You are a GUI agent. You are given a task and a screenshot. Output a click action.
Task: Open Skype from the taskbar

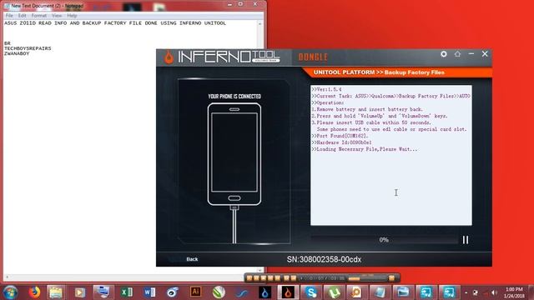coord(311,292)
